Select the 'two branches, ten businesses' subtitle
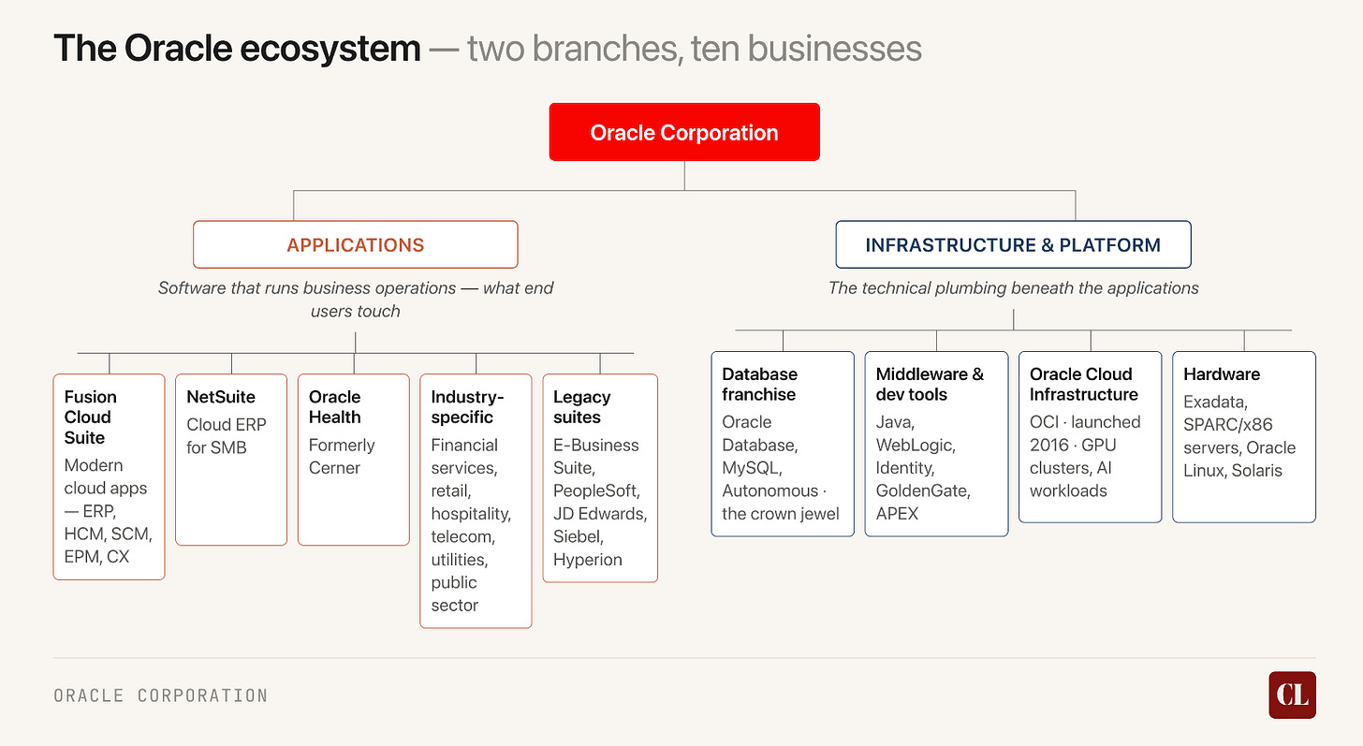The height and width of the screenshot is (746, 1363). pos(695,49)
